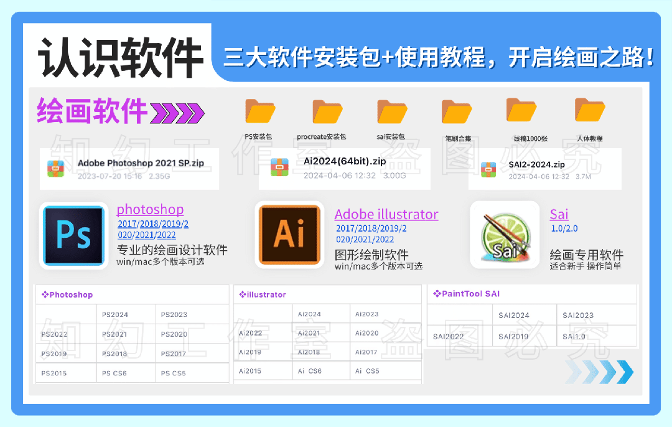Viewport: 672px width, 427px height.
Task: Click the Adobe Illustrator Ai app icon
Action: click(x=290, y=235)
